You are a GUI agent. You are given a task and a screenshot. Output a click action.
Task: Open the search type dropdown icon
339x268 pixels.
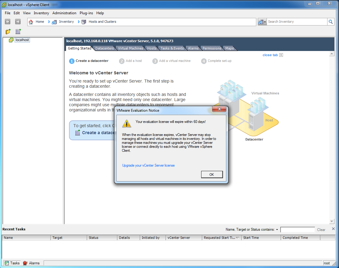pos(262,22)
